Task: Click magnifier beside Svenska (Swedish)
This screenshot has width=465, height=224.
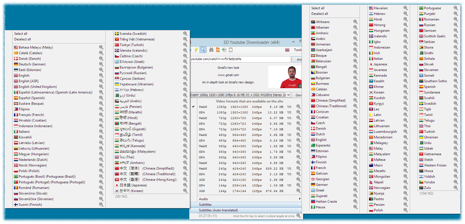Action: point(185,34)
